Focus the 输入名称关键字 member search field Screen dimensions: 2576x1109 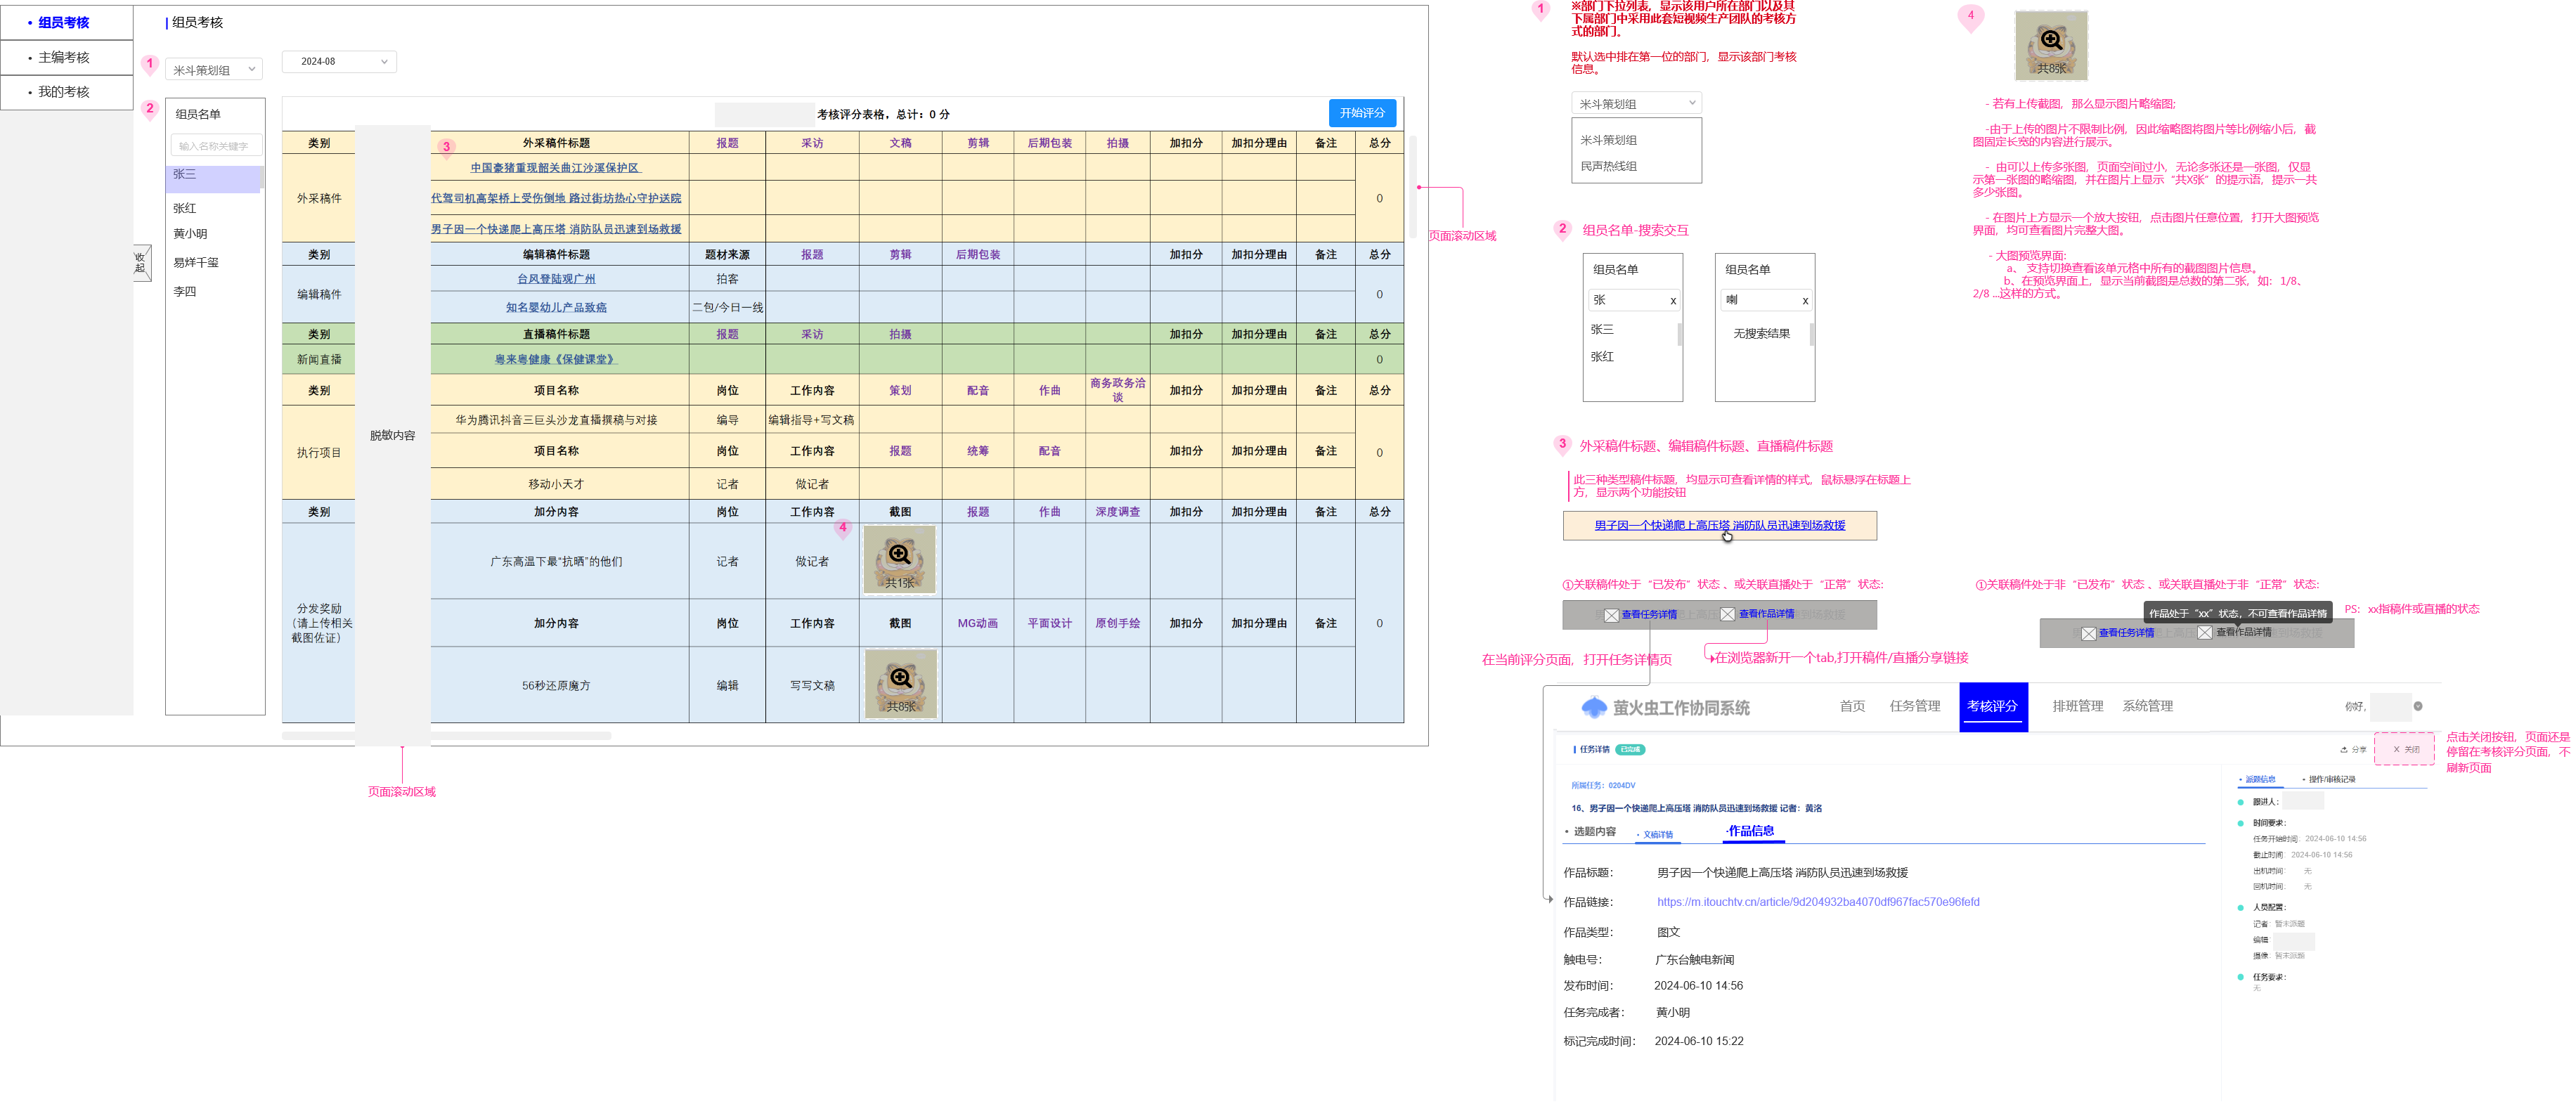(x=215, y=146)
